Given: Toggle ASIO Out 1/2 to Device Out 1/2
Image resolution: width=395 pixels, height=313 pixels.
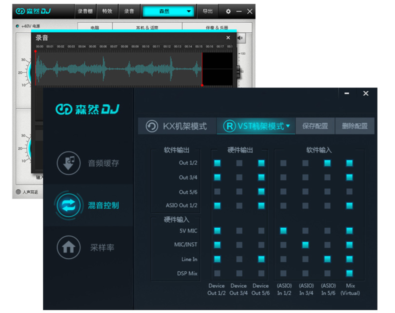Looking at the screenshot, I should click(x=217, y=205).
